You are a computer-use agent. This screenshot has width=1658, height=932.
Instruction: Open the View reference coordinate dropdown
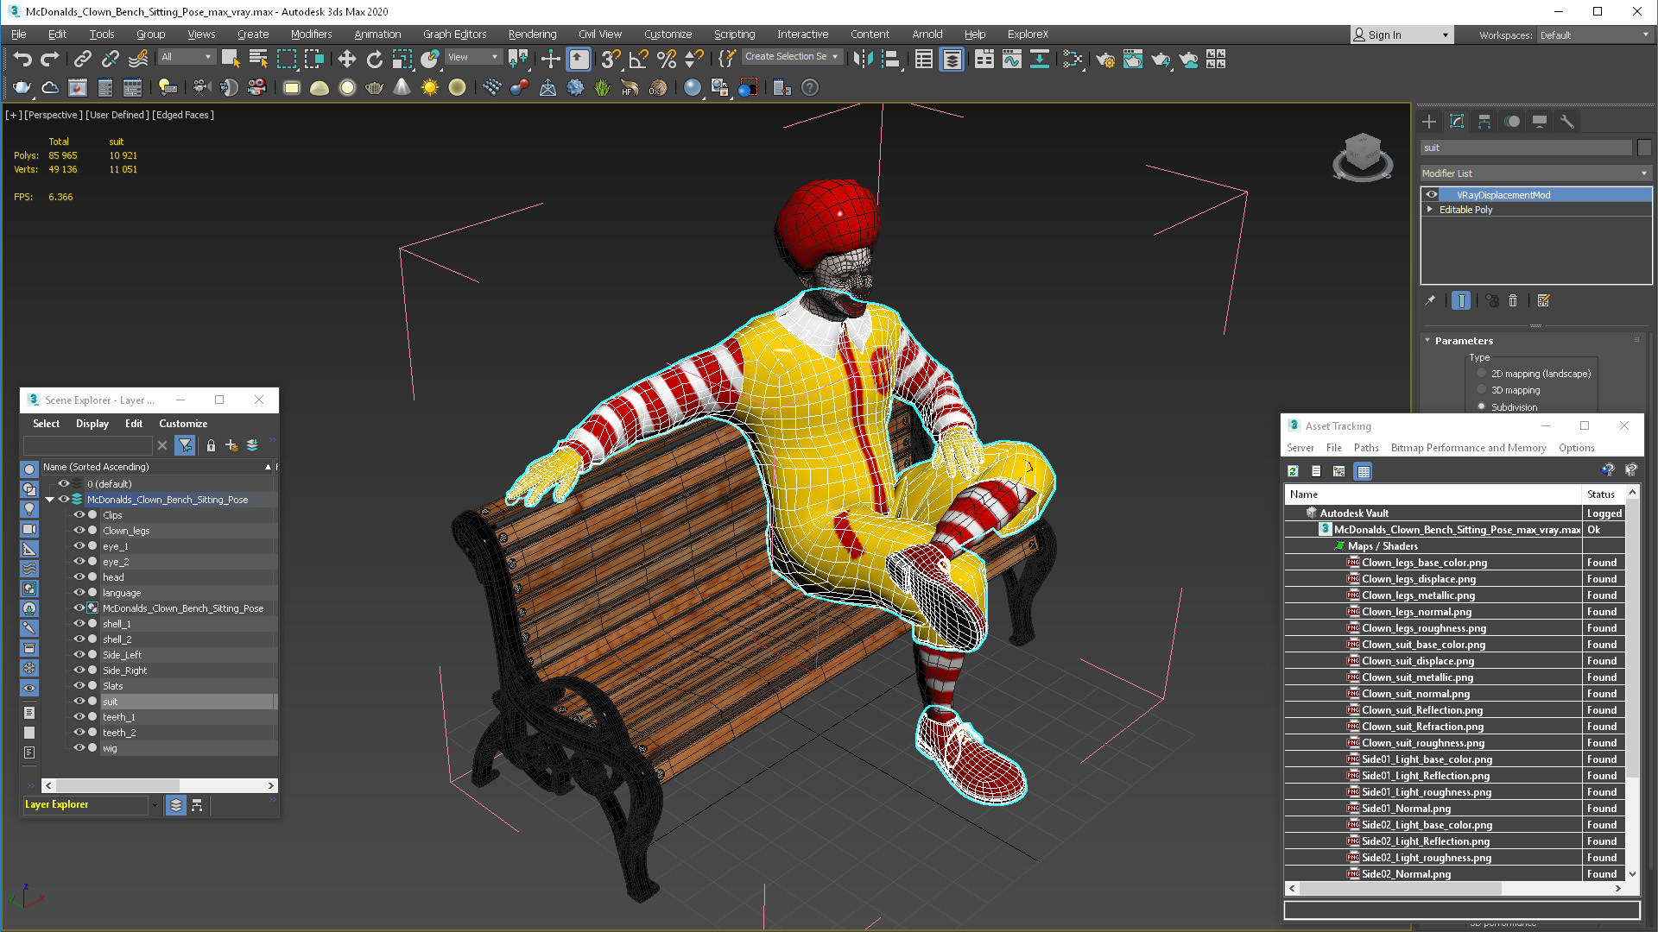pos(472,57)
